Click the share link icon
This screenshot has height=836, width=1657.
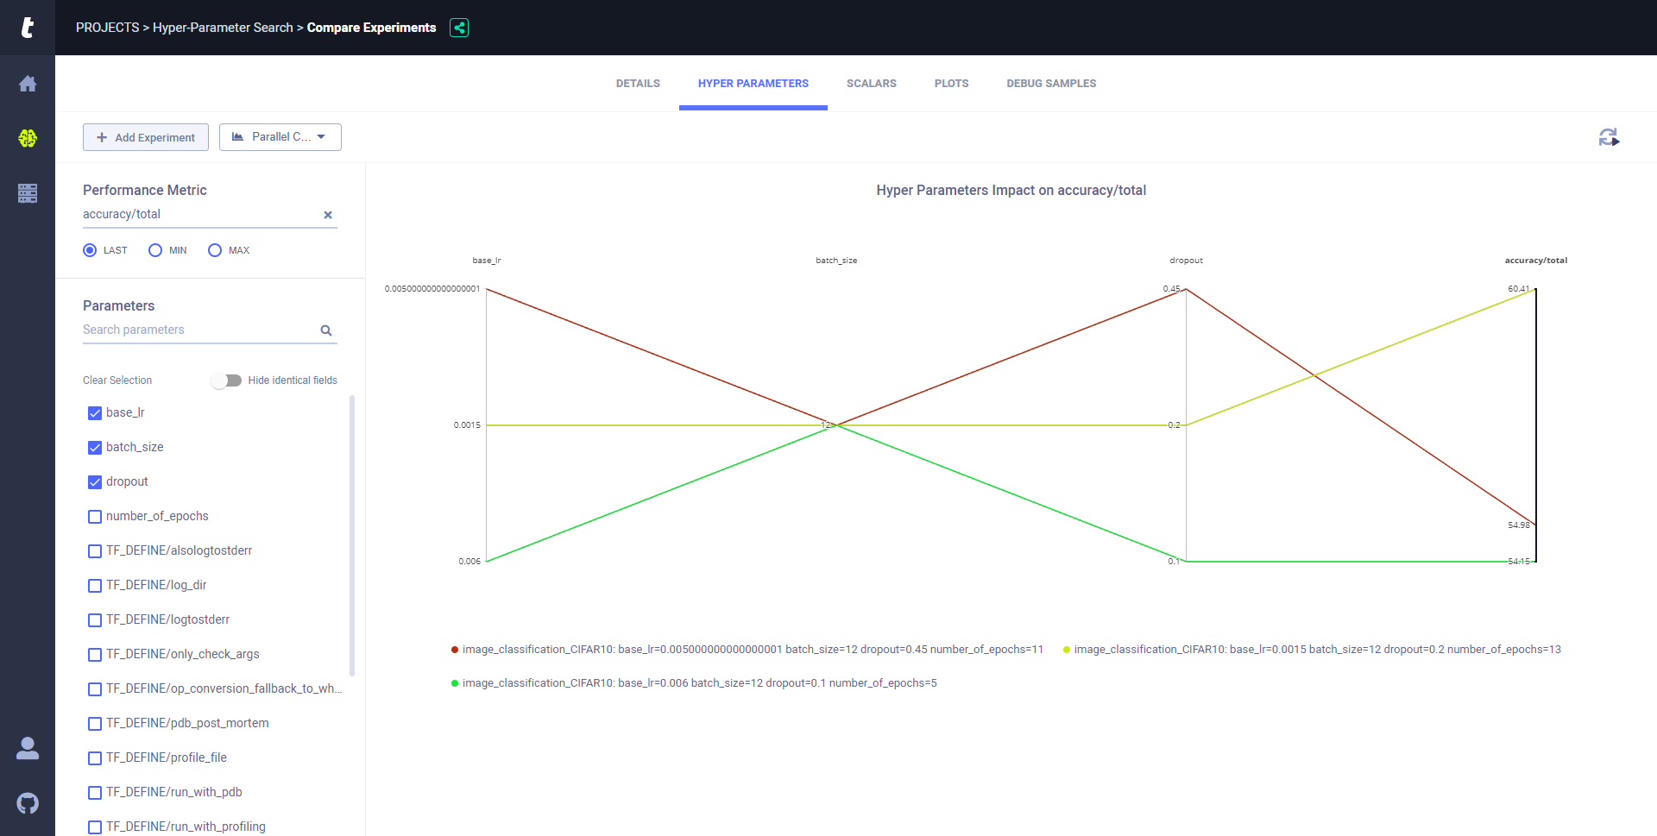pyautogui.click(x=459, y=28)
